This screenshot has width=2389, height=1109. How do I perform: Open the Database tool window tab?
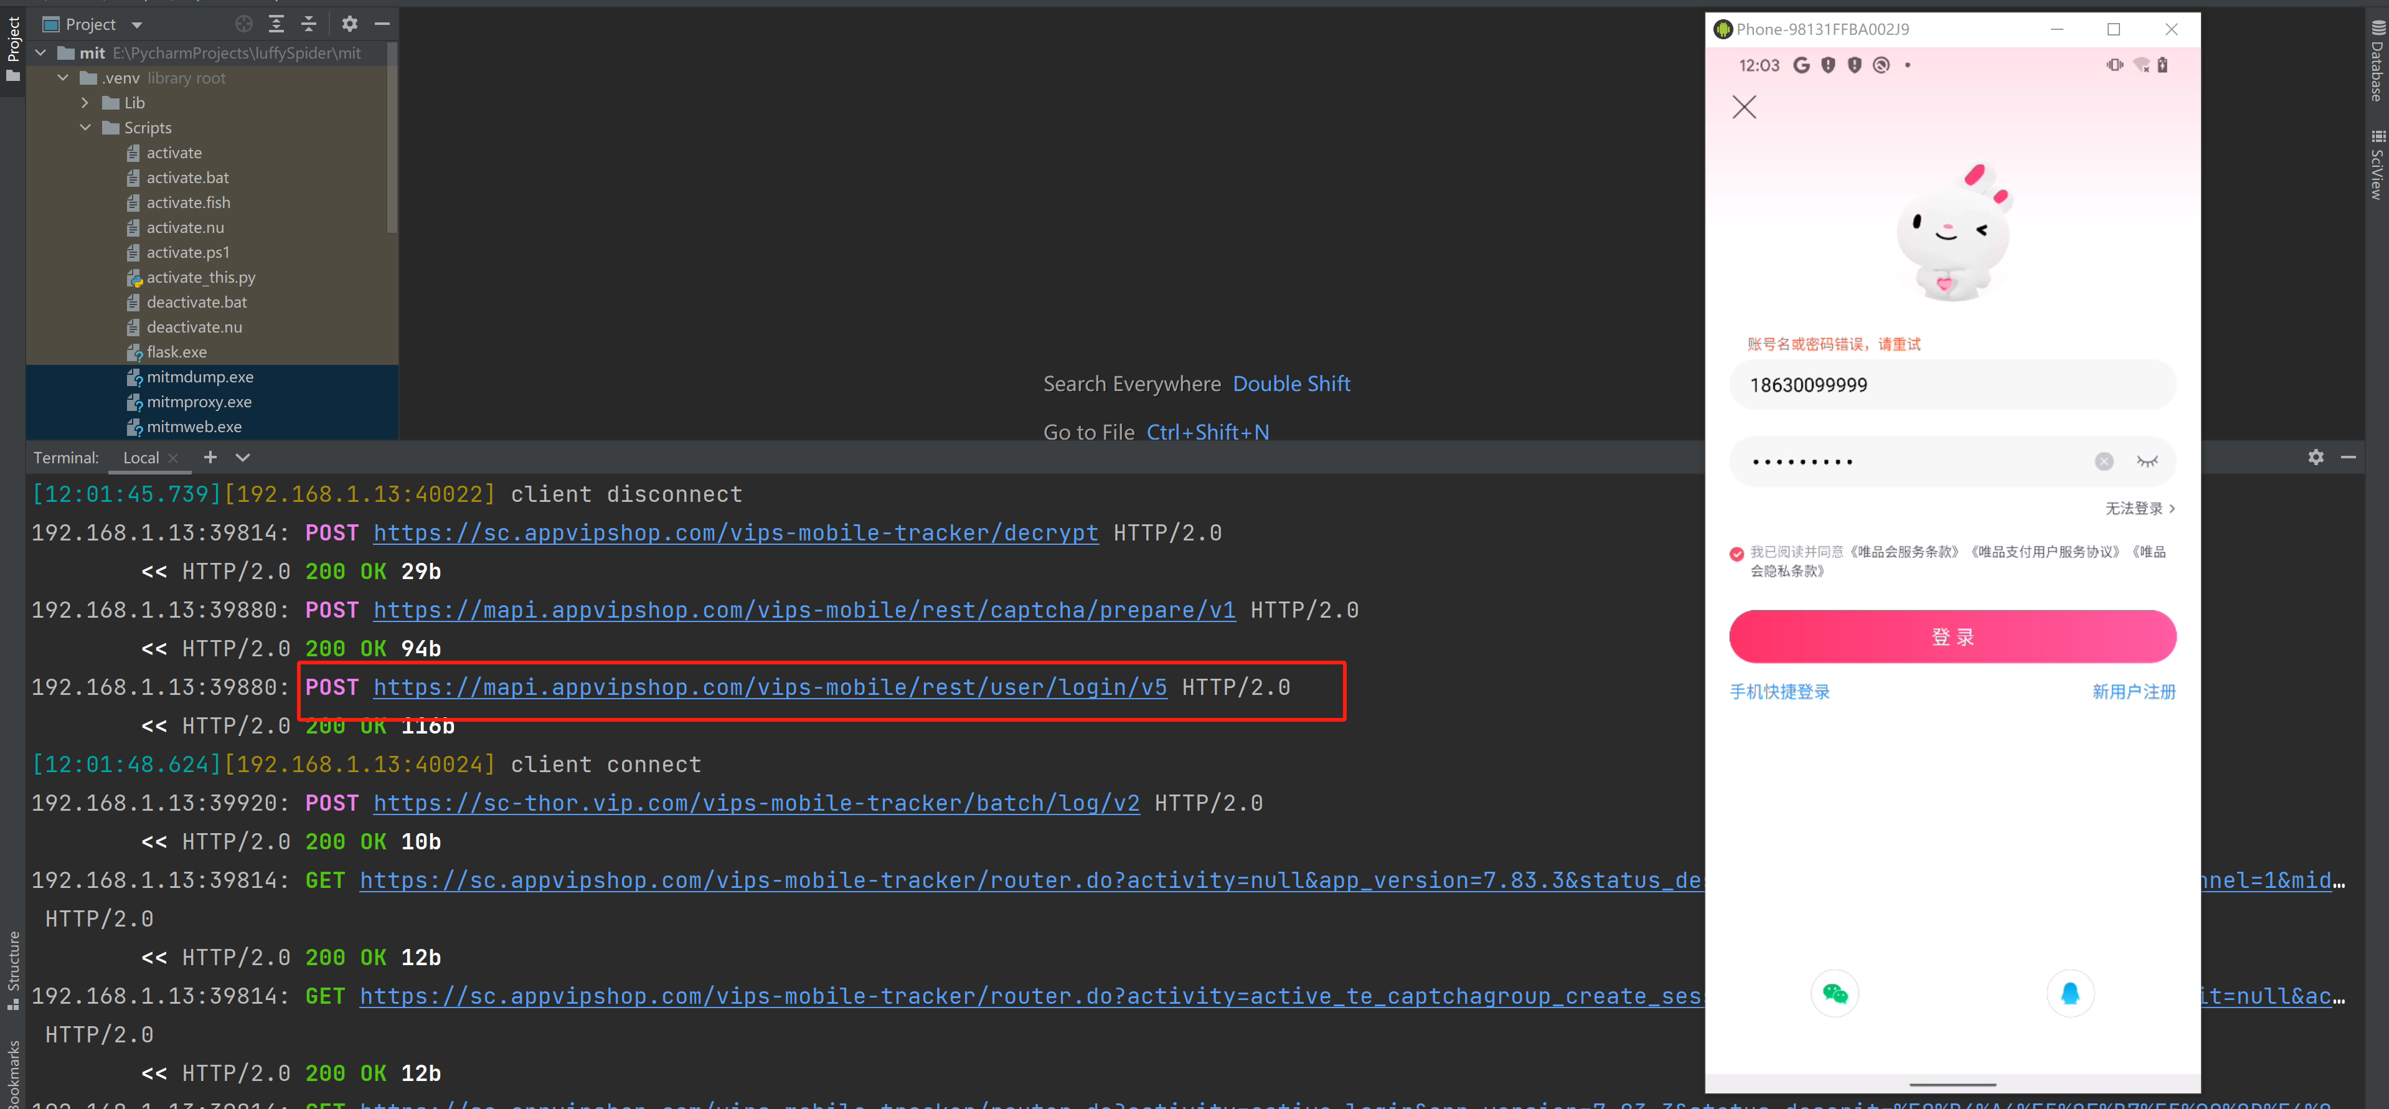[2377, 60]
